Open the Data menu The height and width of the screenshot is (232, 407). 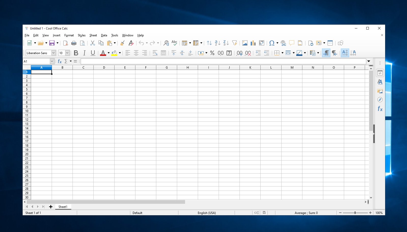(104, 35)
